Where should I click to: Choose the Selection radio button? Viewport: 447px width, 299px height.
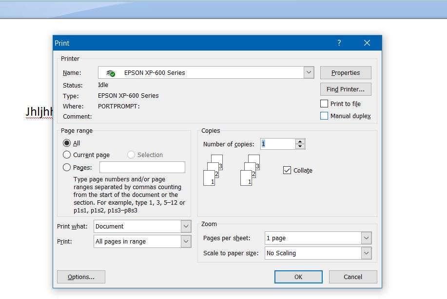click(x=131, y=155)
